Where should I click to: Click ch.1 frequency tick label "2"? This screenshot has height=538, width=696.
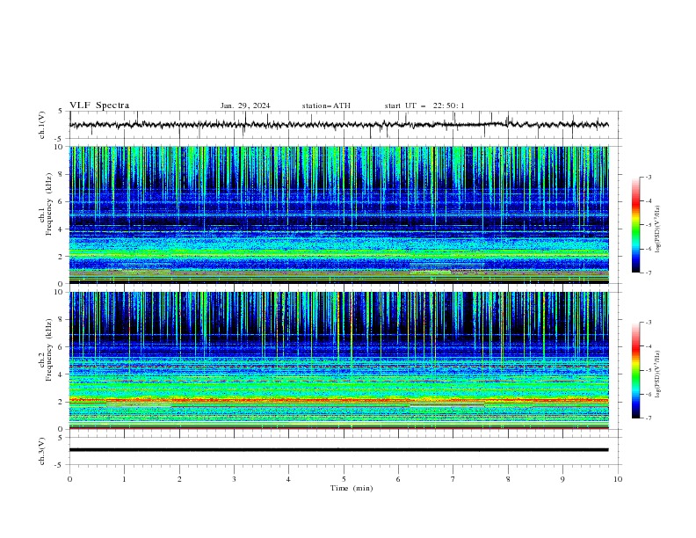point(62,257)
